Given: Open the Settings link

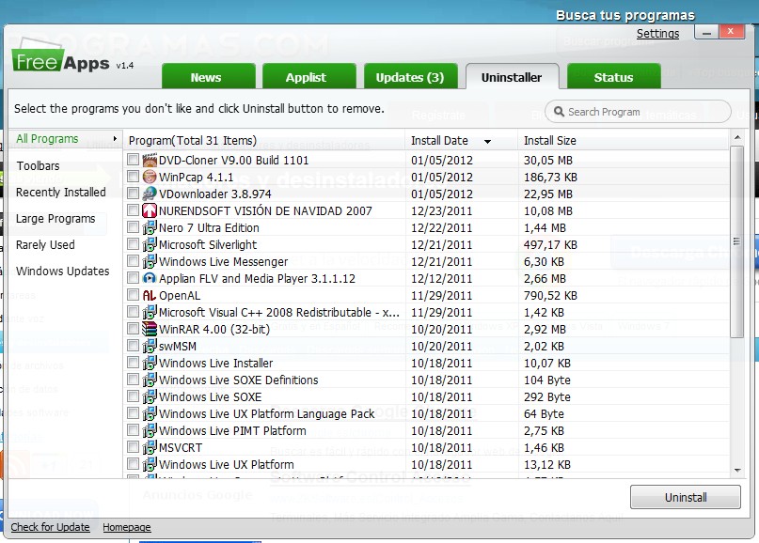Looking at the screenshot, I should 657,34.
